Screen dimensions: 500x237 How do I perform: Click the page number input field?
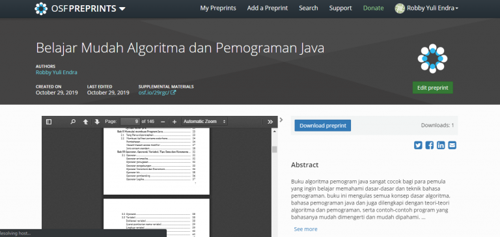130,122
